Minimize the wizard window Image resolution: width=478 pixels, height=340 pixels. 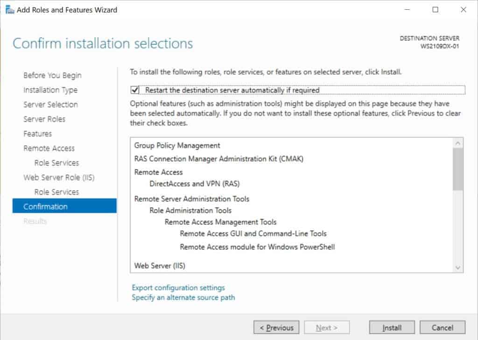tap(407, 10)
